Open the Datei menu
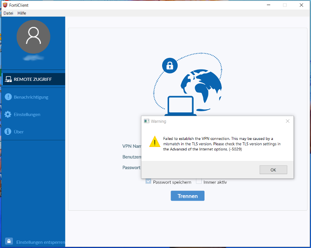Image resolution: width=311 pixels, height=248 pixels. point(8,13)
